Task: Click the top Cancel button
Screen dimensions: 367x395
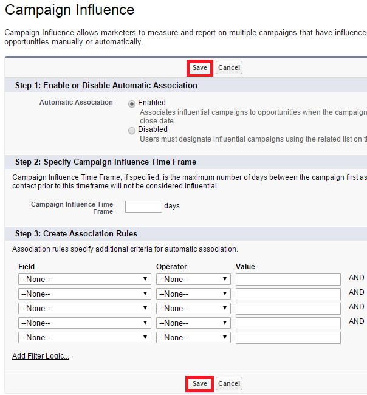Action: point(229,67)
